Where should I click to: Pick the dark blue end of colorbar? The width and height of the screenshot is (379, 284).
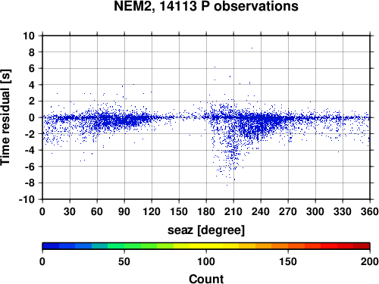51,246
